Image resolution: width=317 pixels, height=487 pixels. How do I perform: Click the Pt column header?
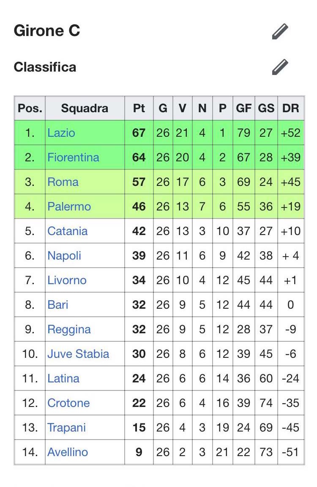point(139,108)
